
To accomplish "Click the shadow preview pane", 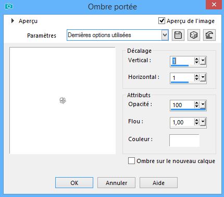I will pyautogui.click(x=63, y=100).
